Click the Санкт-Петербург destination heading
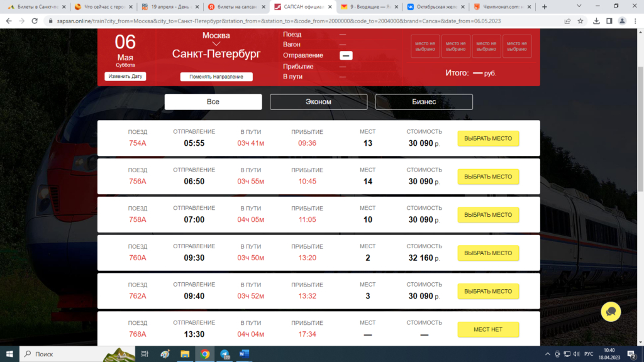 coord(216,54)
